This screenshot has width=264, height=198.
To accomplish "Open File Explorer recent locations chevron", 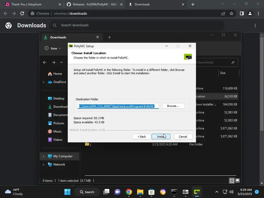I will pyautogui.click(x=61, y=62).
